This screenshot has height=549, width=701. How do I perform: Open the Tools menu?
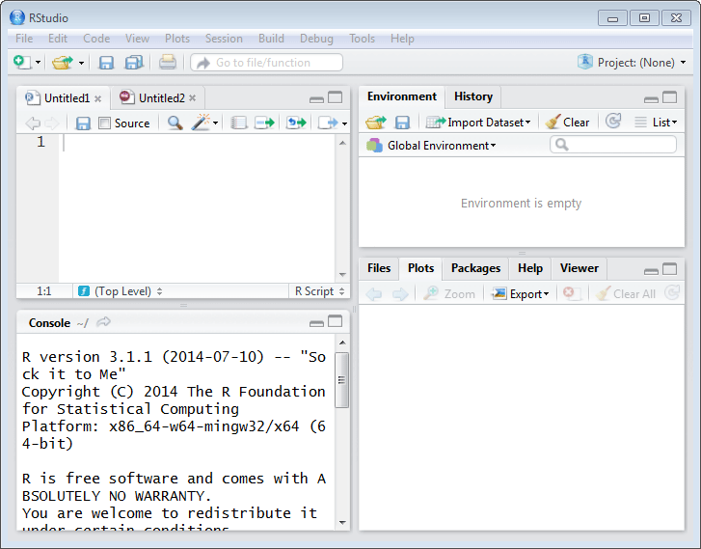[x=362, y=39]
